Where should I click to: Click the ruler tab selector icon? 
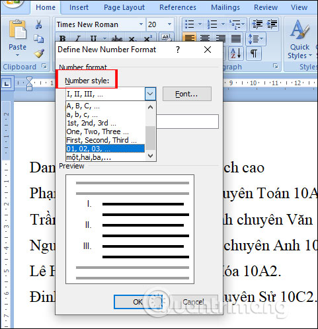coord(7,83)
